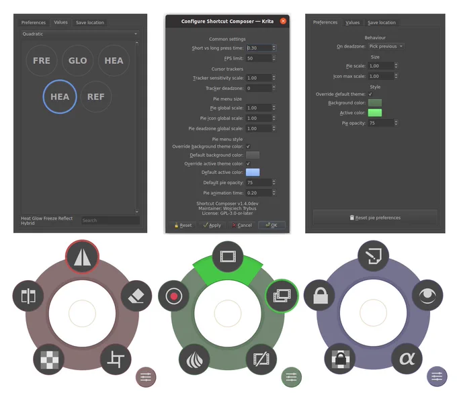Adjust Default pie opacity stepper
Screen dimensions: 457x393
(274, 182)
